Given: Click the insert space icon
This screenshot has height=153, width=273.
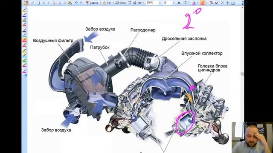Looking at the screenshot, I should [227, 3].
